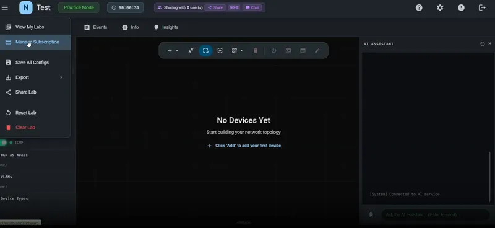Viewport: 495px width, 228px height.
Task: Click the plus Add device toolbar icon
Action: 170,51
